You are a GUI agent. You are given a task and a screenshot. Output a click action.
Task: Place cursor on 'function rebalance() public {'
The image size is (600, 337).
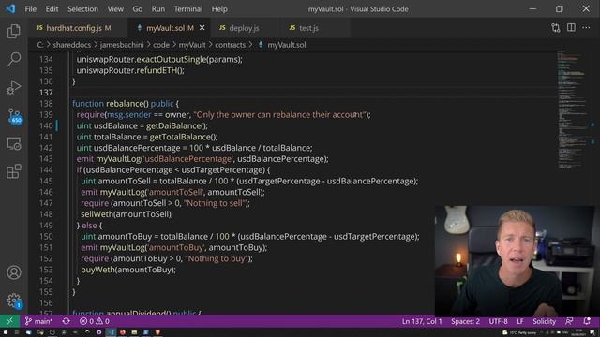pos(126,104)
